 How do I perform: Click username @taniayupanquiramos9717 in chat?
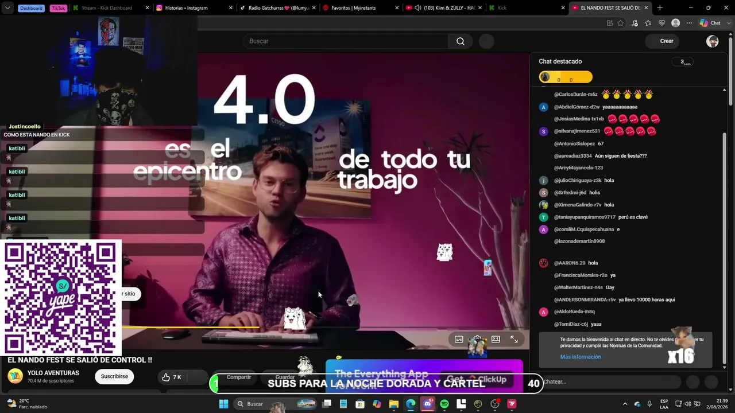[585, 217]
